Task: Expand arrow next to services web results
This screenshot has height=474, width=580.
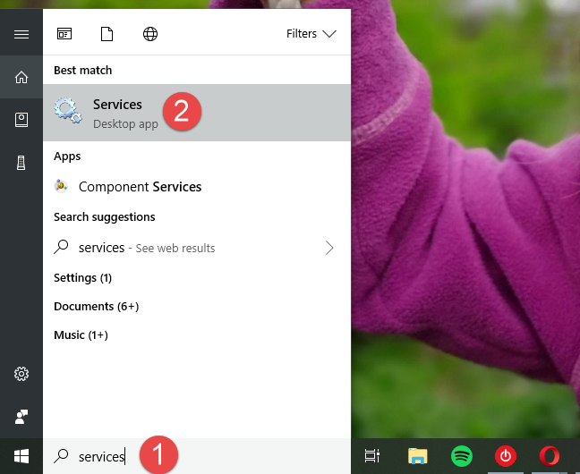Action: pyautogui.click(x=329, y=248)
